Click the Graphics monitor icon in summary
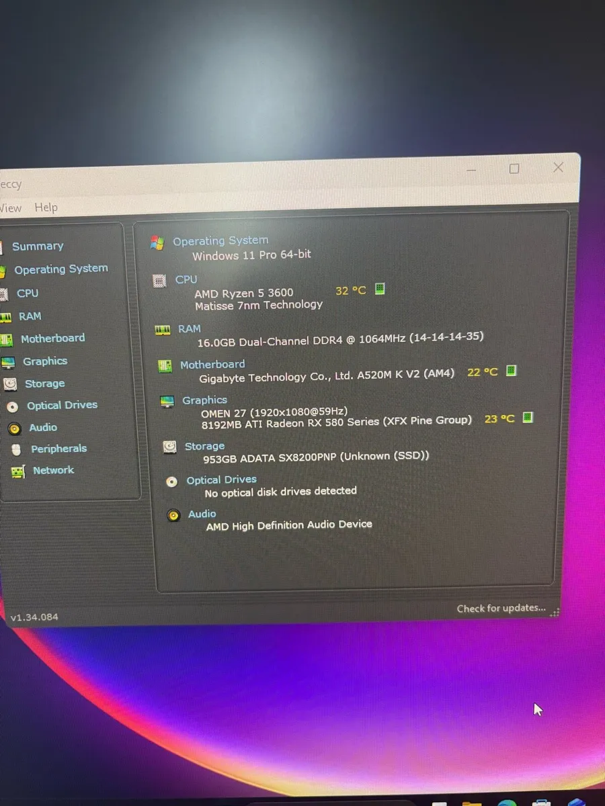 167,402
